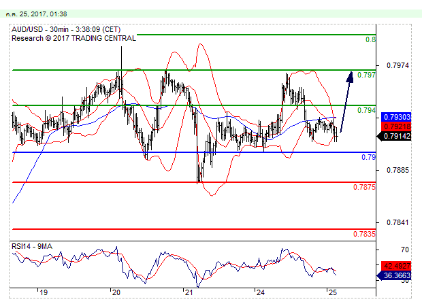Click the 0.8 green resistance label
Screen dimensions: 422x308
pos(370,39)
